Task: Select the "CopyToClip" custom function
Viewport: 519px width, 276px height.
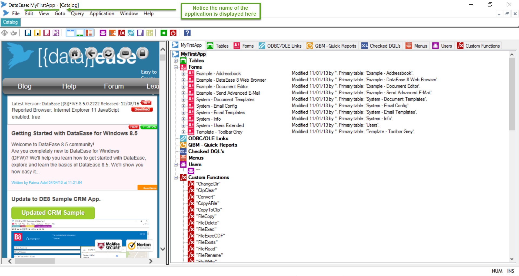Action: [x=209, y=210]
